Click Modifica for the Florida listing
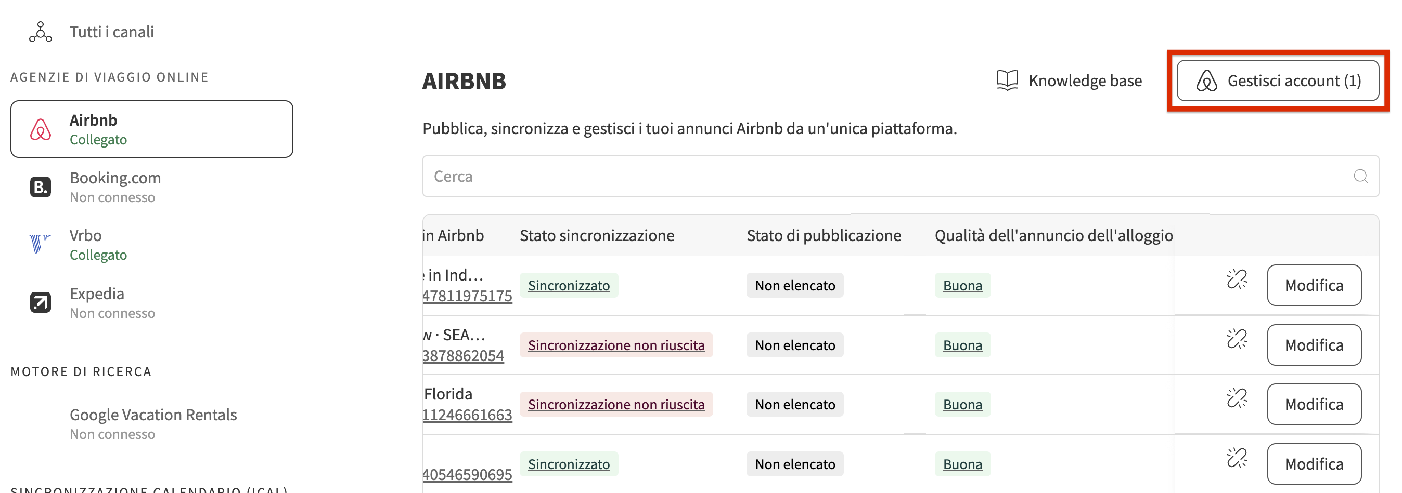 coord(1313,404)
